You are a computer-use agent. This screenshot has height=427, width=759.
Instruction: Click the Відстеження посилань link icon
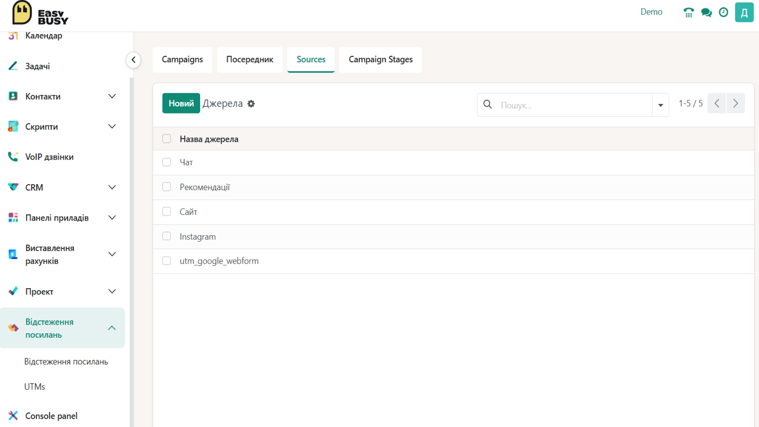click(13, 328)
